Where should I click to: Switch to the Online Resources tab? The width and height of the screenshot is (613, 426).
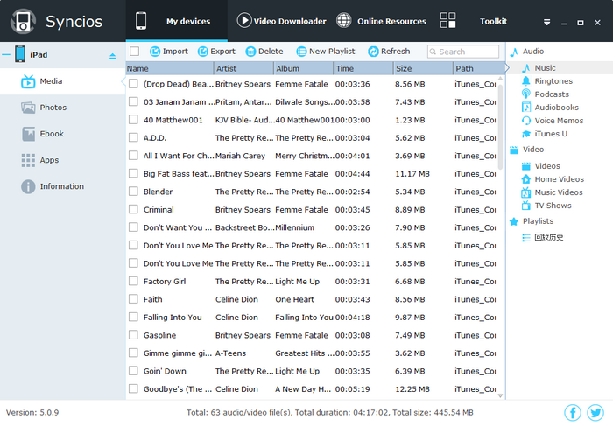click(381, 21)
